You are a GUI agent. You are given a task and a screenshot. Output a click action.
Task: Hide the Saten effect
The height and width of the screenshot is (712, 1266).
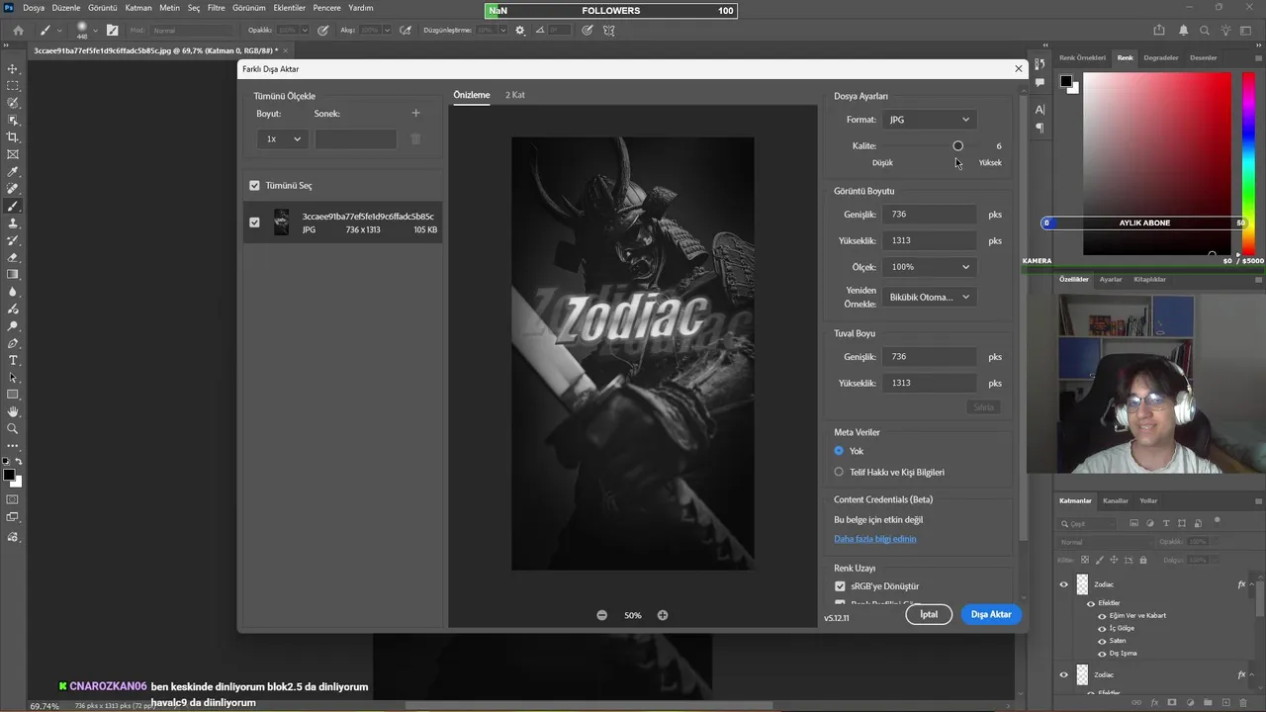(1102, 641)
